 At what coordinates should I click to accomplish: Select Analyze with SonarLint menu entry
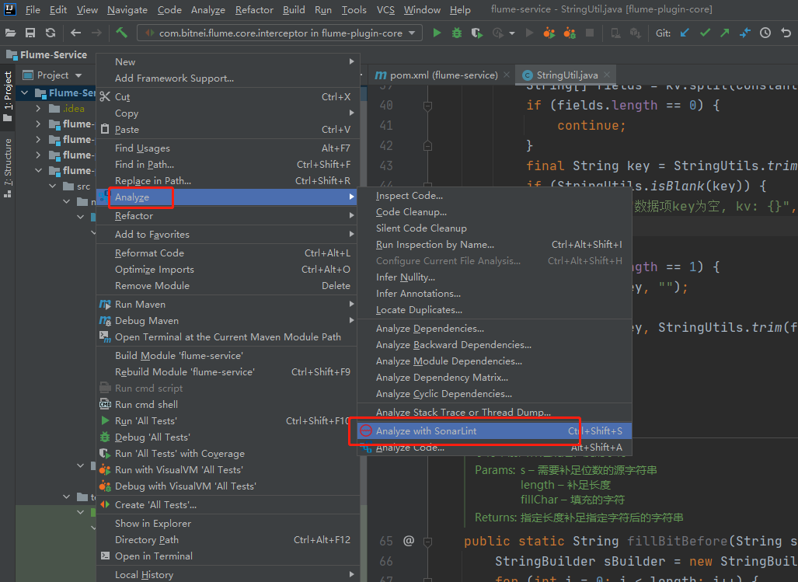point(426,430)
